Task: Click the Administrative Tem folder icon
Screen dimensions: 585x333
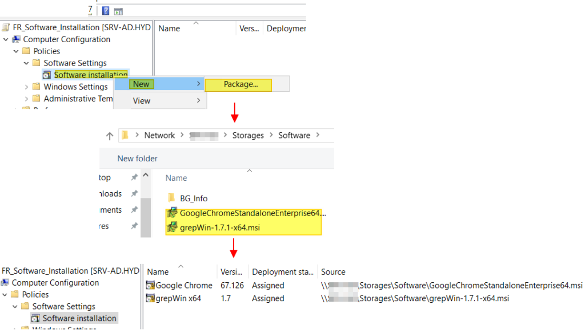Action: tap(36, 98)
